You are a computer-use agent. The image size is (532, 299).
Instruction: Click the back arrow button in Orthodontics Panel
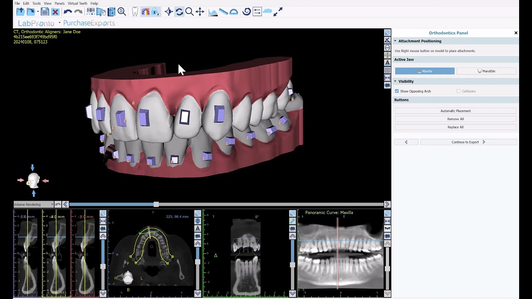406,142
